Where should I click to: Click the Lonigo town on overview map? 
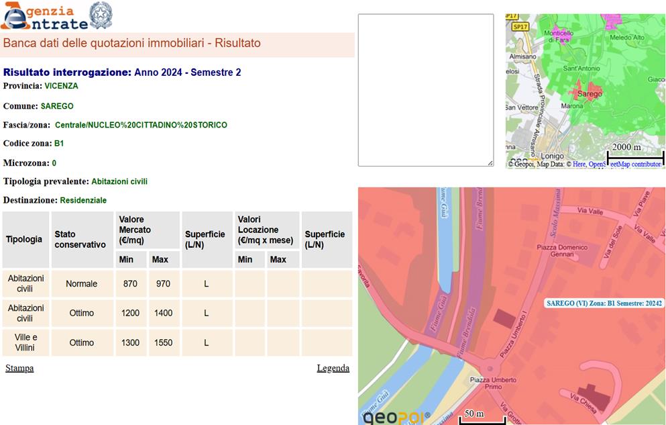click(553, 156)
